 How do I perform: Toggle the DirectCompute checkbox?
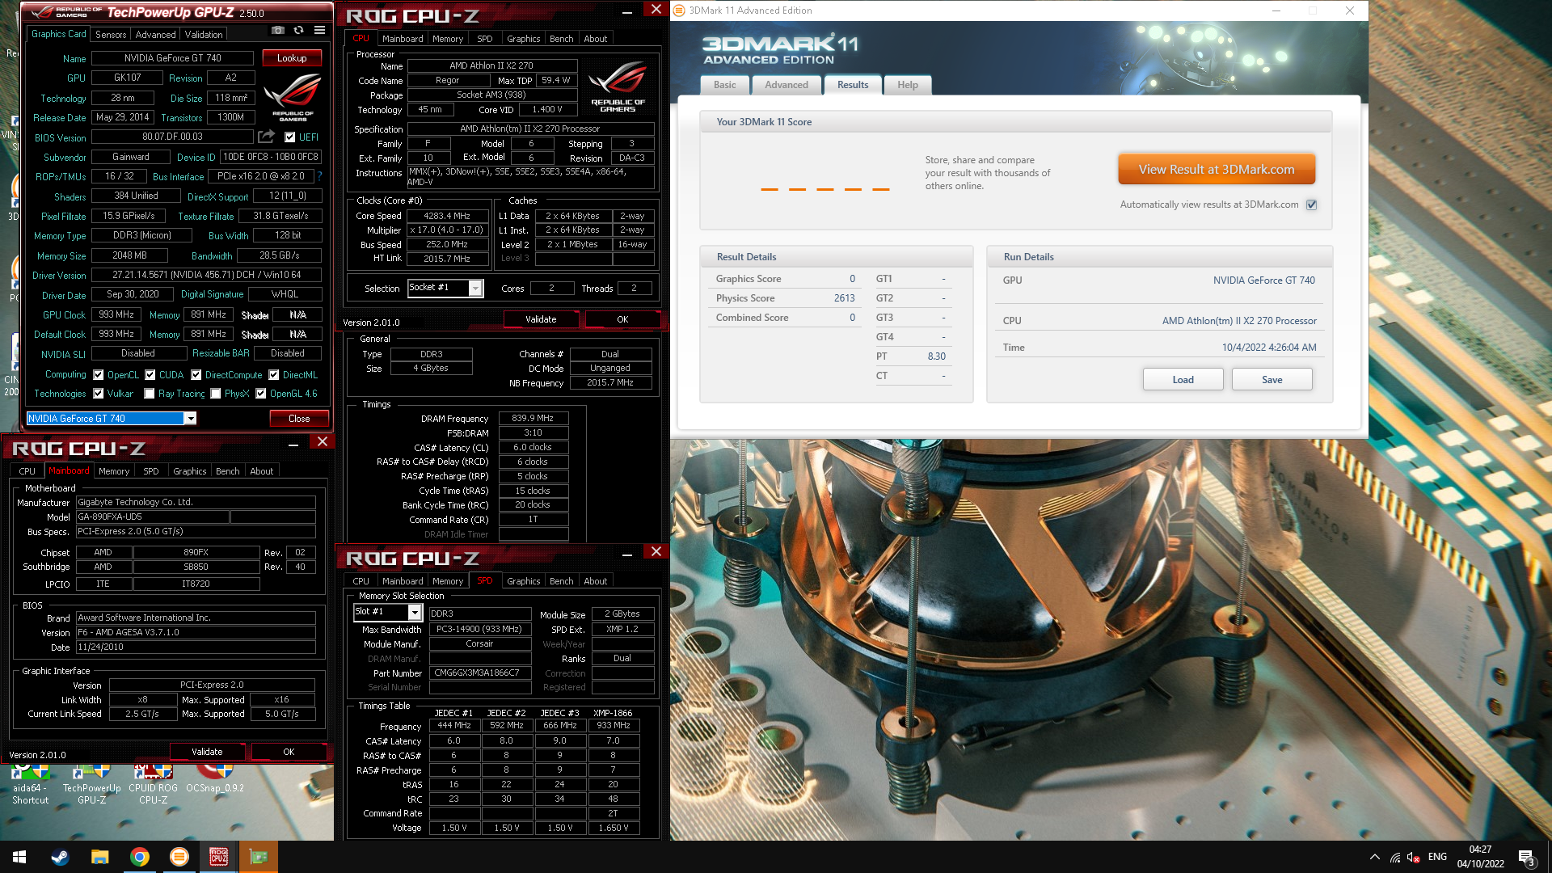[196, 375]
